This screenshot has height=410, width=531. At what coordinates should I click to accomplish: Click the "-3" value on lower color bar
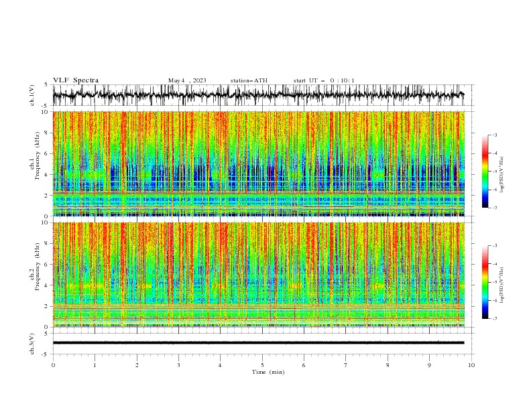(x=495, y=246)
